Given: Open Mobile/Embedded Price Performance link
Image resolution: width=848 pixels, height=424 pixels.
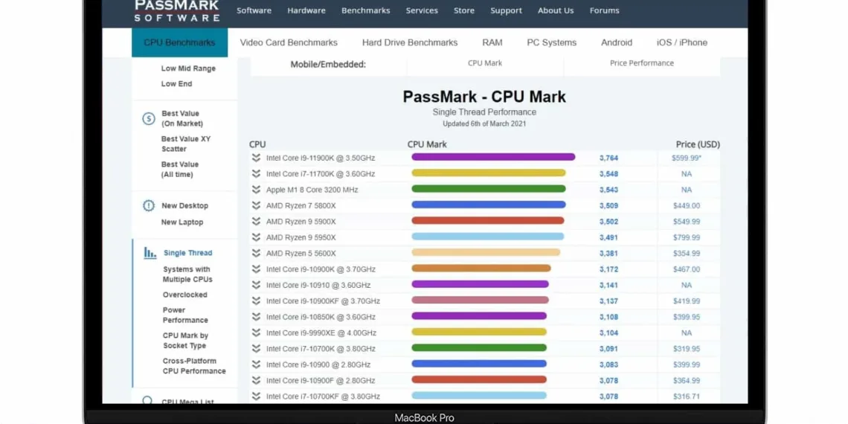Looking at the screenshot, I should [642, 63].
